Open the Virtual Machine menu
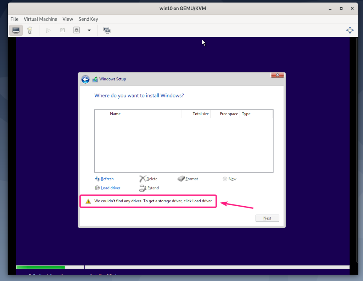This screenshot has height=281, width=363. [x=40, y=19]
